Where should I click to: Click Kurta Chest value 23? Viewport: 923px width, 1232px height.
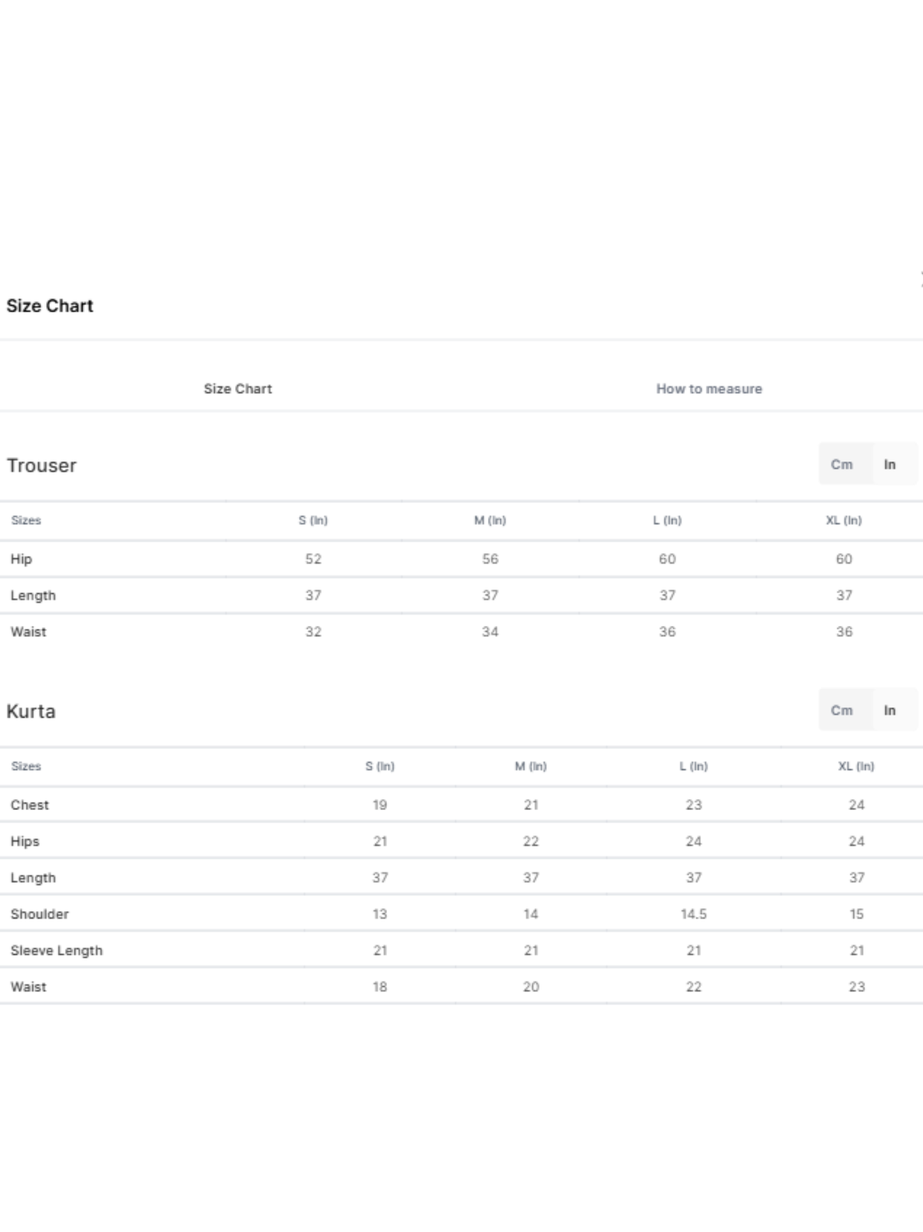[694, 805]
